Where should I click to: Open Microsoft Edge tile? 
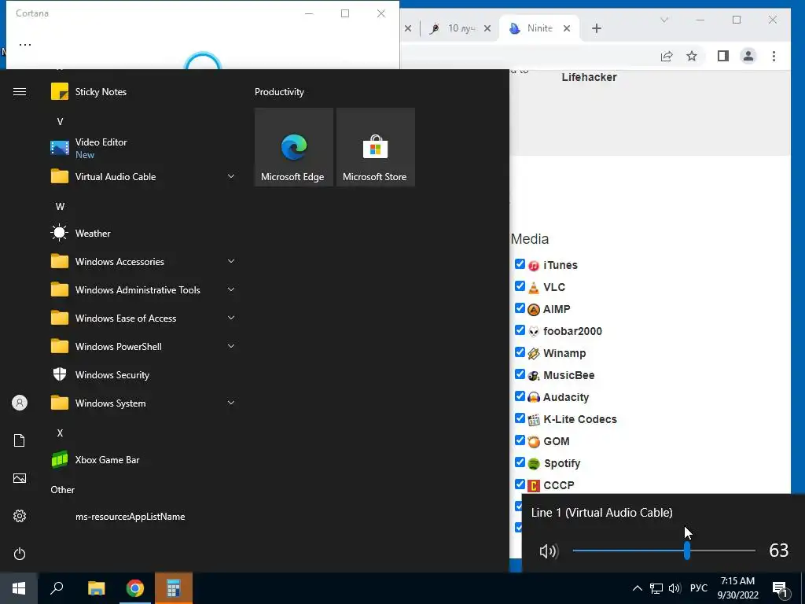pos(294,147)
